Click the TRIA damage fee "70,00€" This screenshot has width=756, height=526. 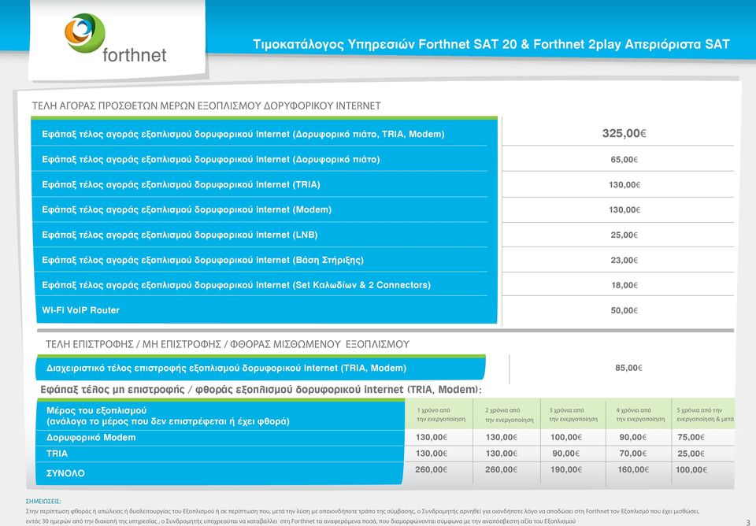click(633, 454)
